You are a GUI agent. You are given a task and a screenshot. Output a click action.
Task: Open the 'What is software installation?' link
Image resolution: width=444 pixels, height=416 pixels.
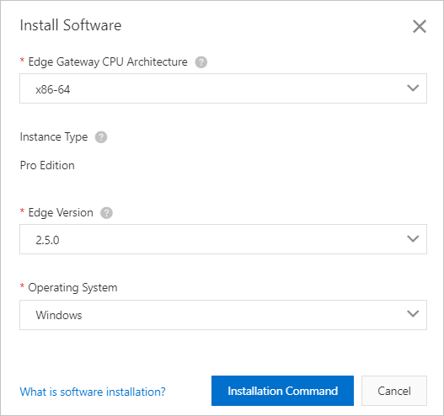[93, 392]
